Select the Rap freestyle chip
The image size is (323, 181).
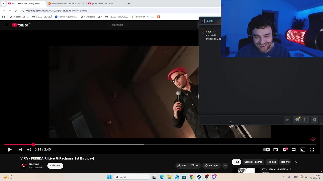point(286,162)
